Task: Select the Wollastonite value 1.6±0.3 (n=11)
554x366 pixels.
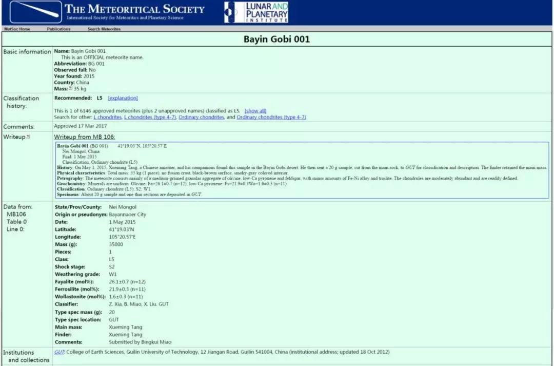Action: pyautogui.click(x=126, y=296)
